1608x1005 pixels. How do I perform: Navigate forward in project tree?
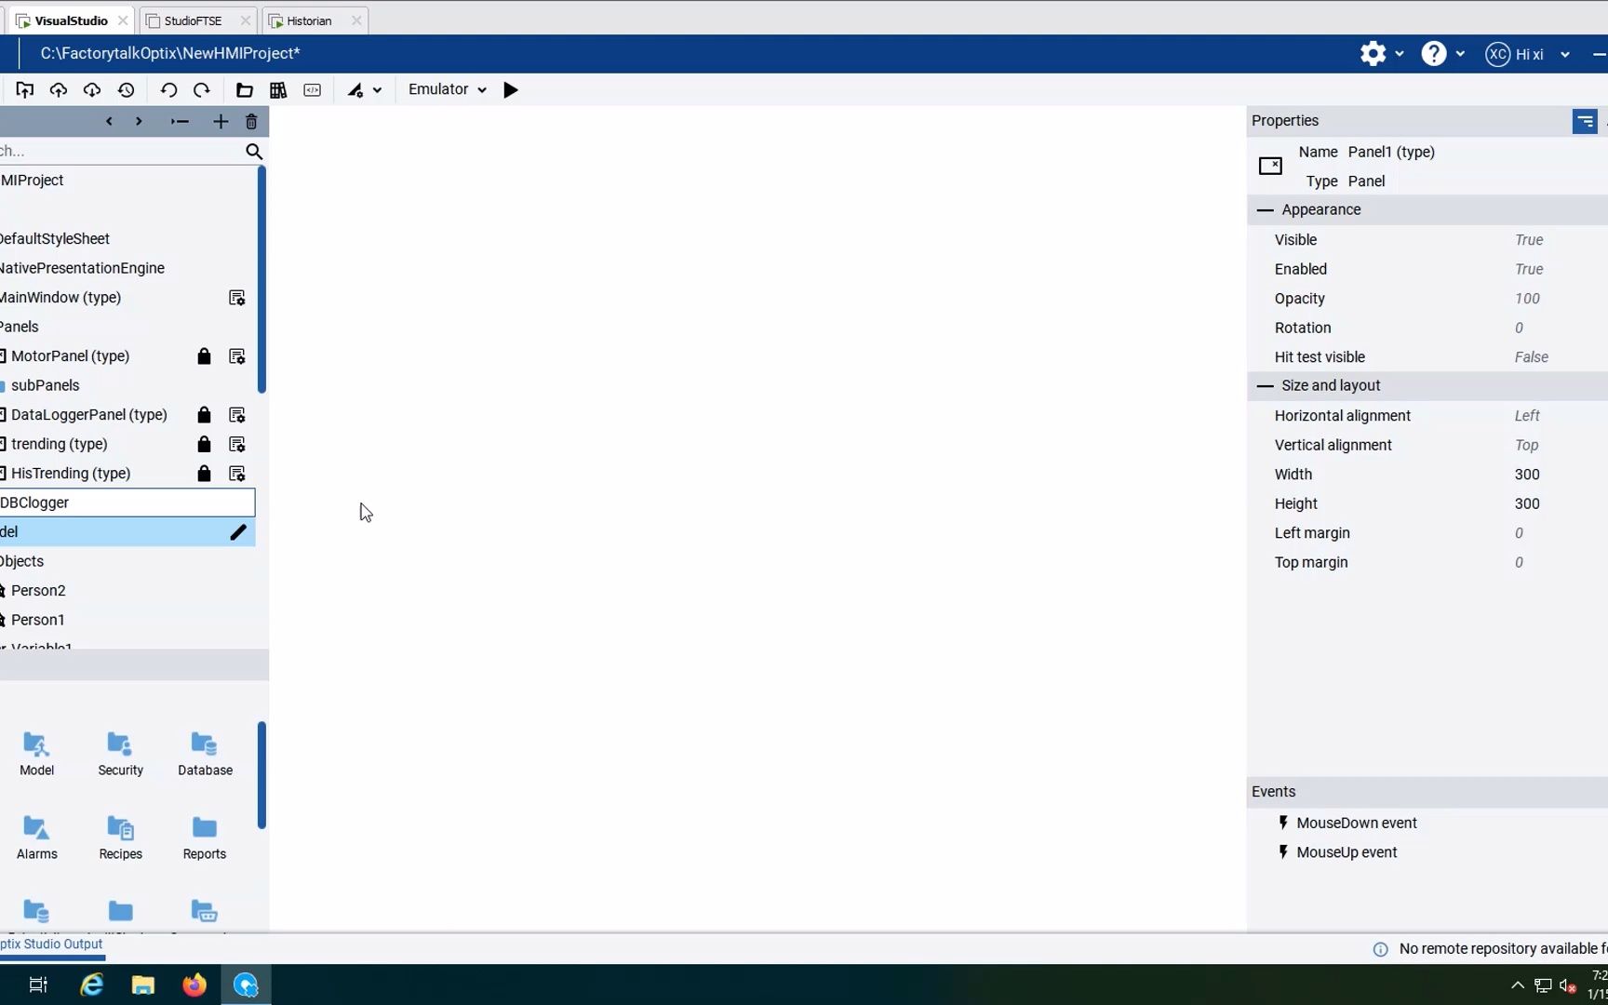coord(139,122)
